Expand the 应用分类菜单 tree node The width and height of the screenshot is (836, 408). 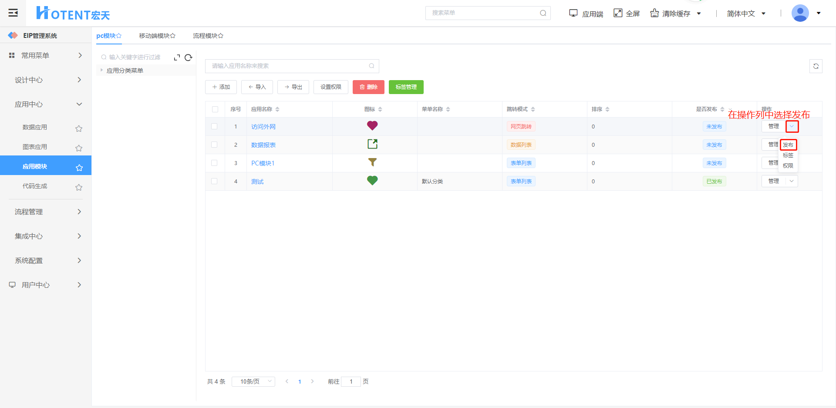click(102, 70)
